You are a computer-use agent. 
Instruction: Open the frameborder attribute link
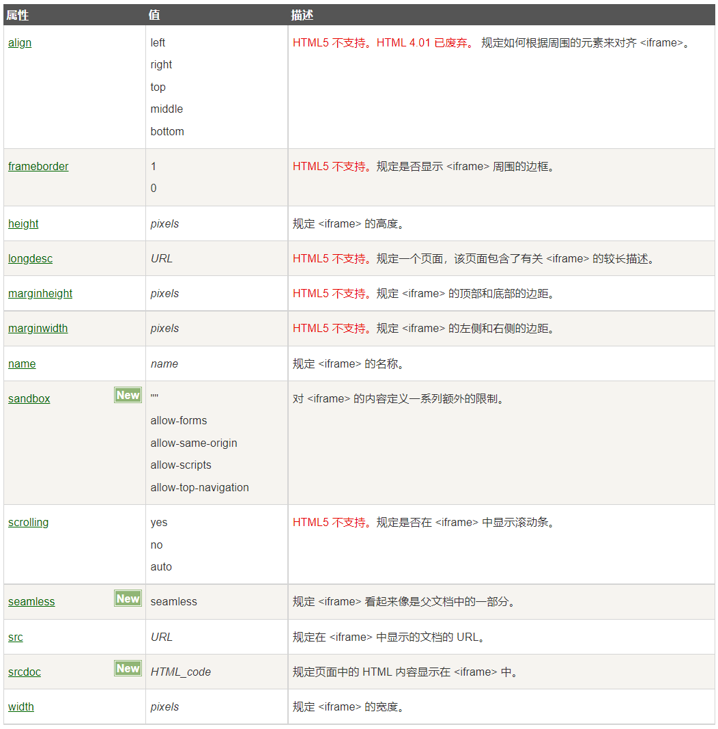point(38,166)
